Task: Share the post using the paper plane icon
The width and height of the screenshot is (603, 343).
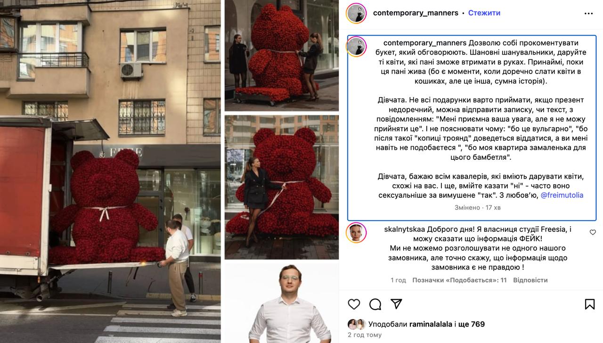Action: (397, 304)
